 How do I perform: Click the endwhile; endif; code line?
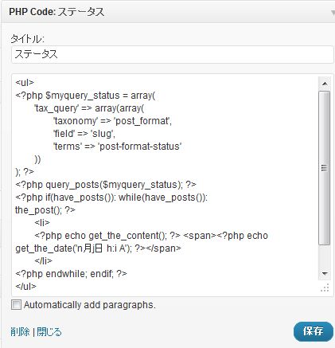71,274
